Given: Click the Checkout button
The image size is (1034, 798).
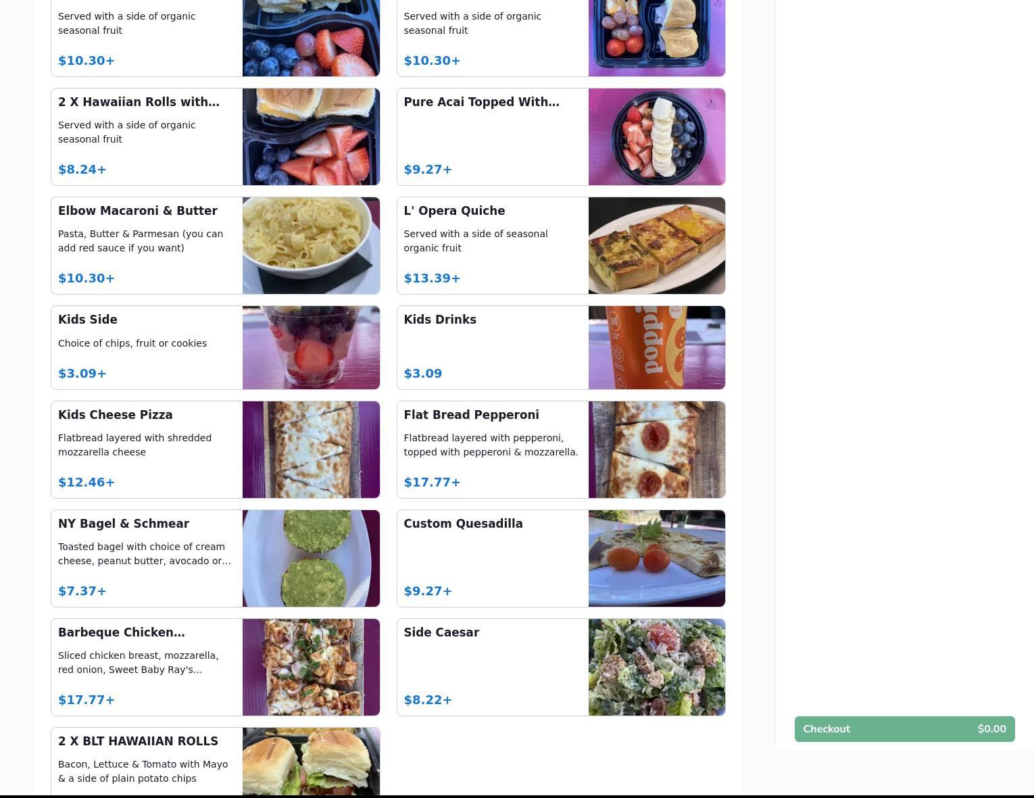Looking at the screenshot, I should pos(904,729).
